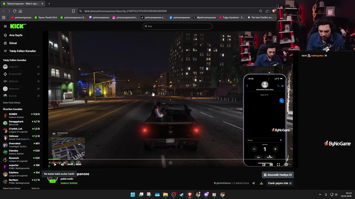This screenshot has height=199, width=355.
Task: Mute the clip volume speaker icon
Action: pyautogui.click(x=62, y=164)
